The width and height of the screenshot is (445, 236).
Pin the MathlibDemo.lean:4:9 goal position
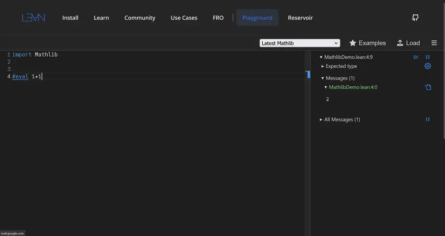pos(416,57)
